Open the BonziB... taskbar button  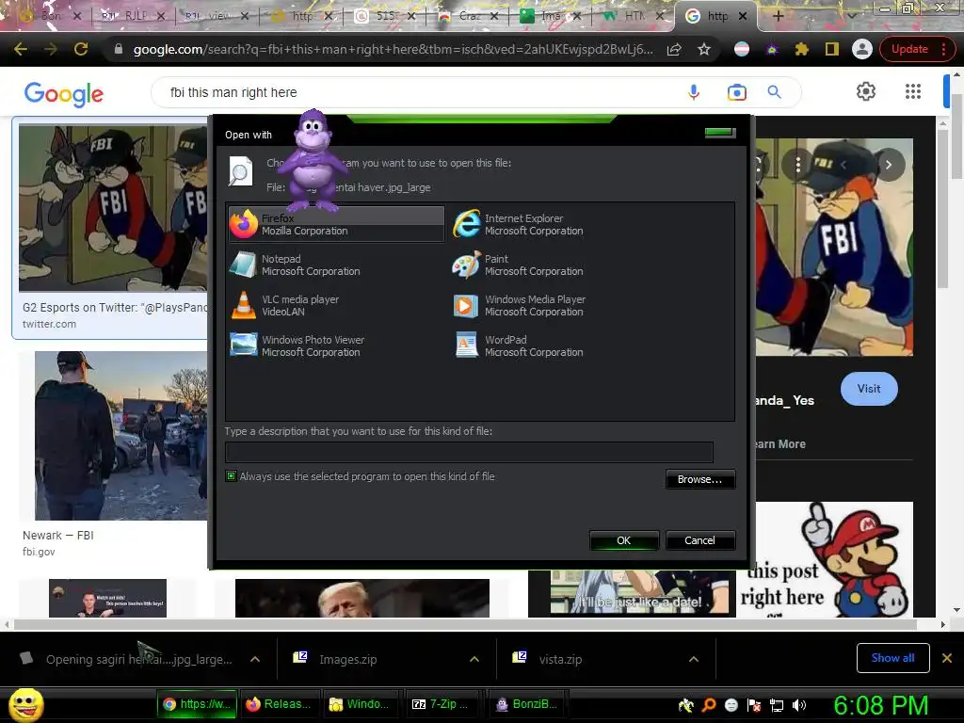[527, 704]
